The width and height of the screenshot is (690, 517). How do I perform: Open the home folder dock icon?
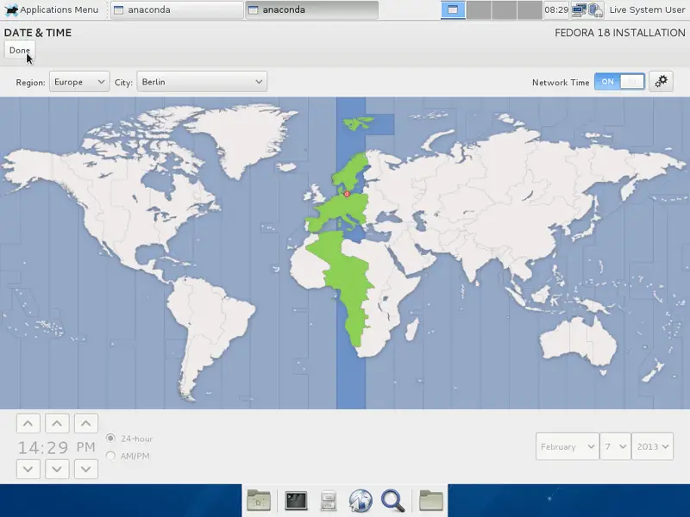click(x=258, y=501)
